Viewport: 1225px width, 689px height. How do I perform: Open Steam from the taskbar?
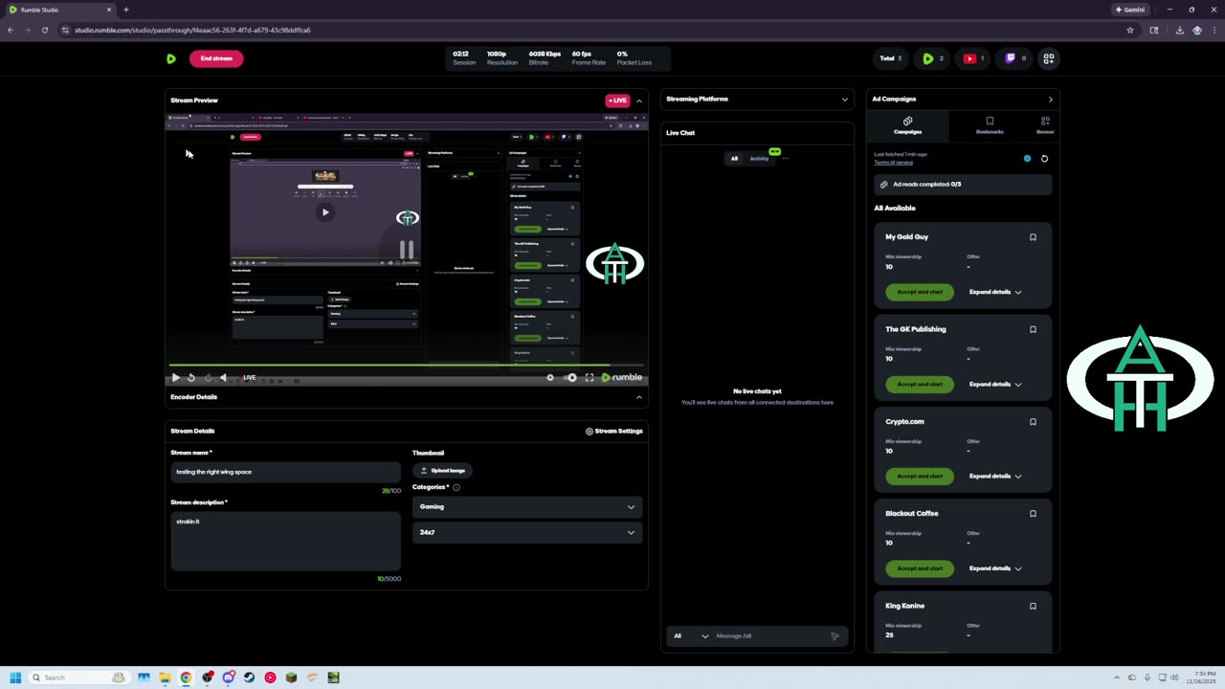(249, 678)
